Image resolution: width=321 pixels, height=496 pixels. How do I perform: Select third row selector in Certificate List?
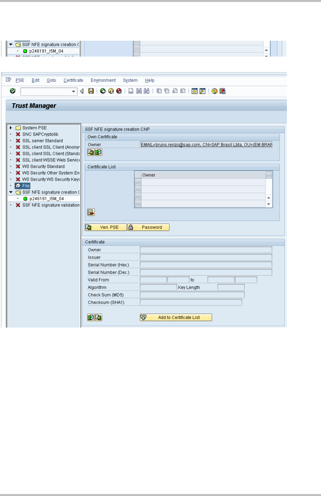(x=138, y=197)
